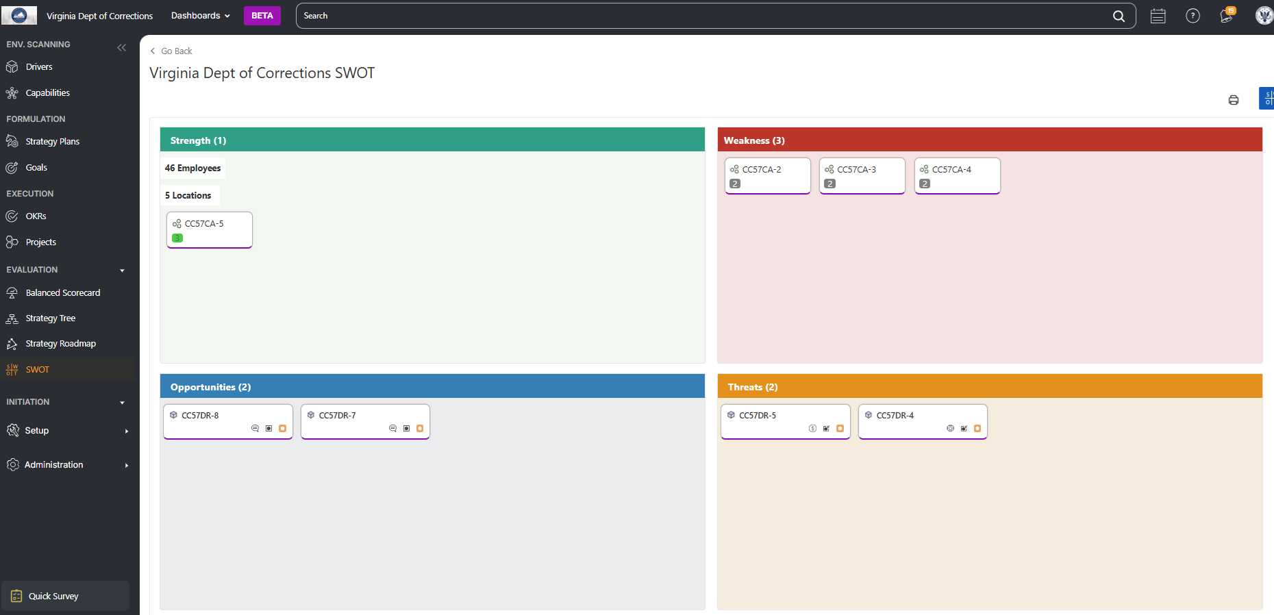Click the comment icon on CC57DR-7 card

tap(392, 428)
